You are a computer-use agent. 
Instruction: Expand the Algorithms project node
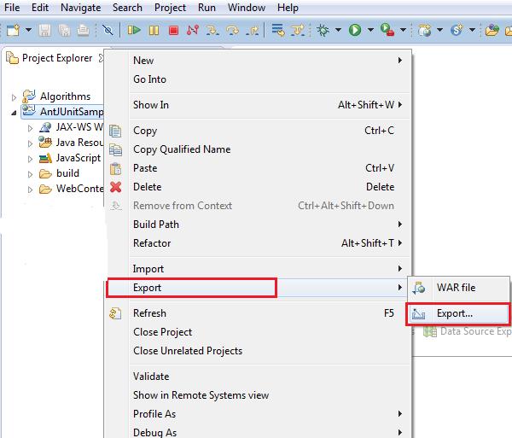click(15, 97)
